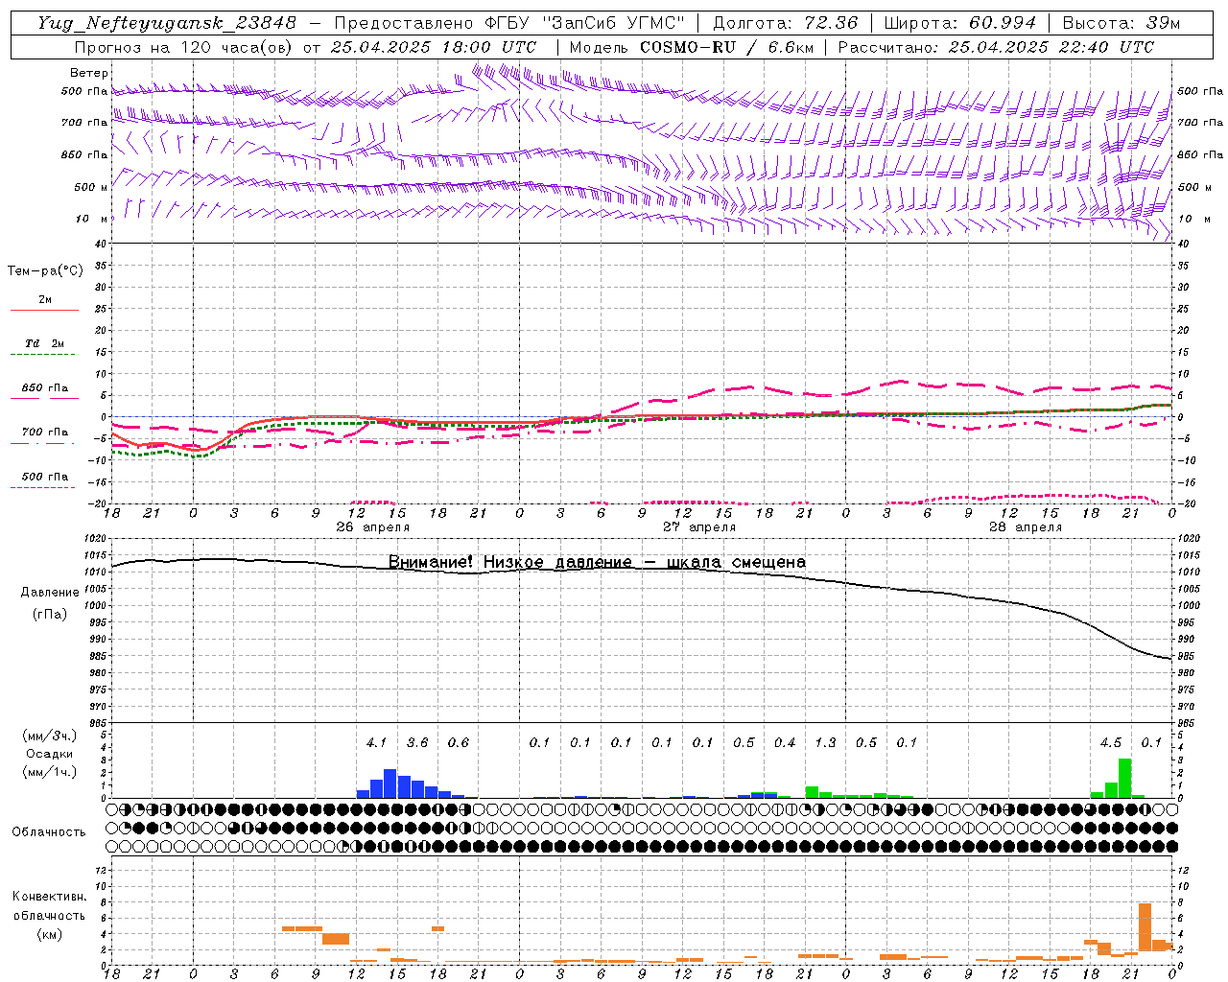The height and width of the screenshot is (982, 1228).
Task: Click the (мм/3ч.) precipitation unit label
Action: pyautogui.click(x=50, y=736)
